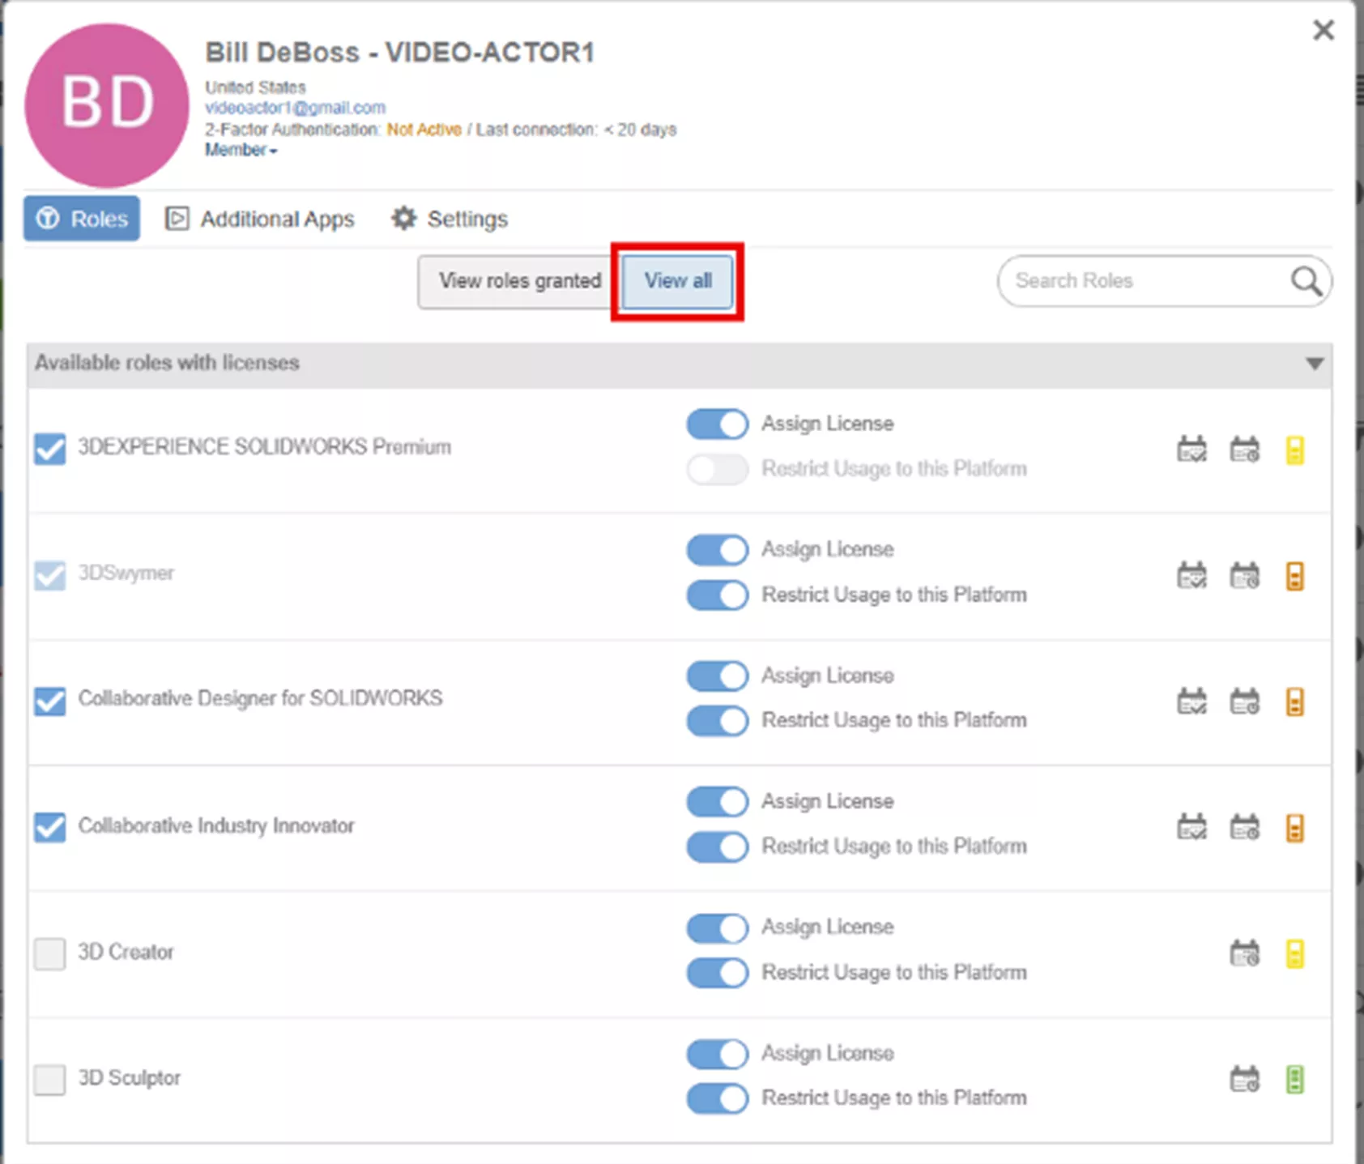Close the user details dialog
The image size is (1364, 1164).
(x=1324, y=31)
